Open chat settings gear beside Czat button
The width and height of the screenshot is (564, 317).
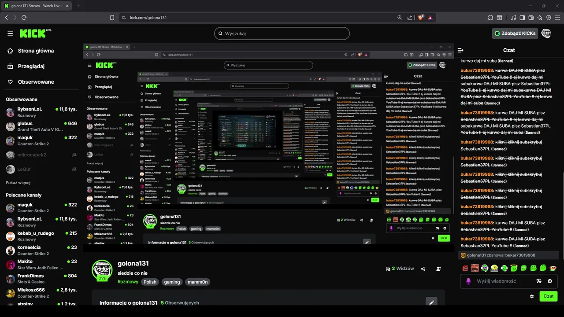click(x=532, y=296)
